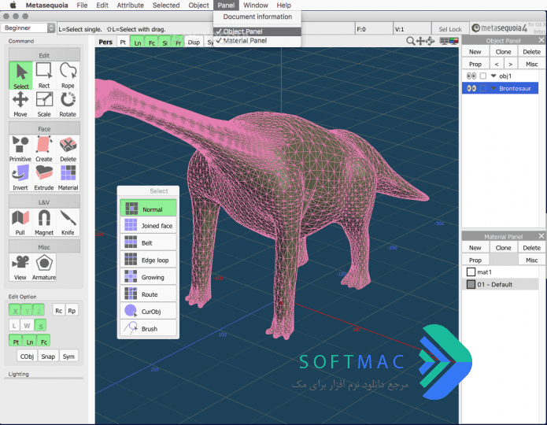Set selection mode to Joined face
Image resolution: width=547 pixels, height=425 pixels.
(148, 225)
